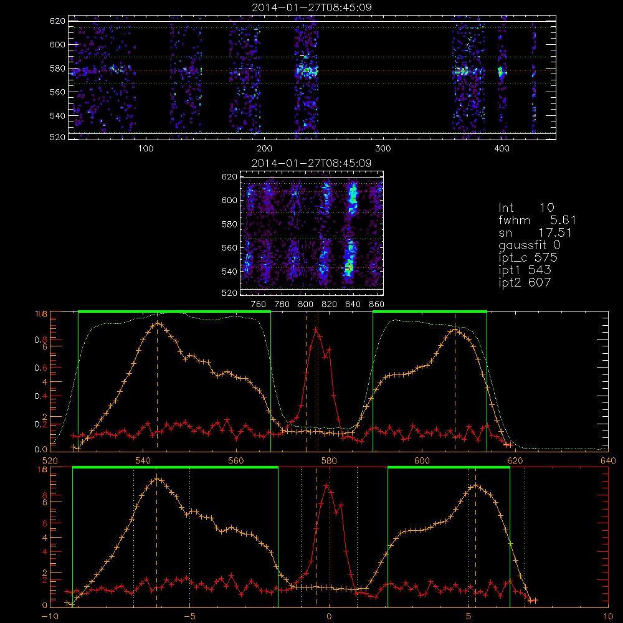Click orange x-axis label 560 on profile plot

click(x=236, y=461)
